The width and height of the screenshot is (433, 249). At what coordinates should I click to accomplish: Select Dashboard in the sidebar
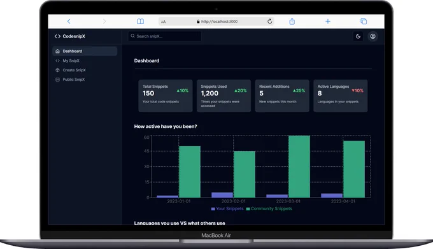click(85, 51)
